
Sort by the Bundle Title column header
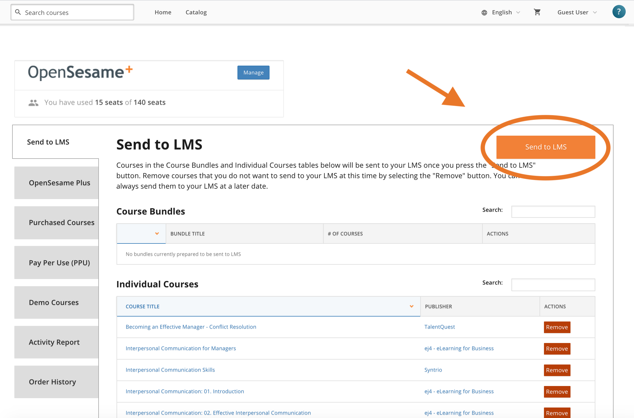pos(244,234)
